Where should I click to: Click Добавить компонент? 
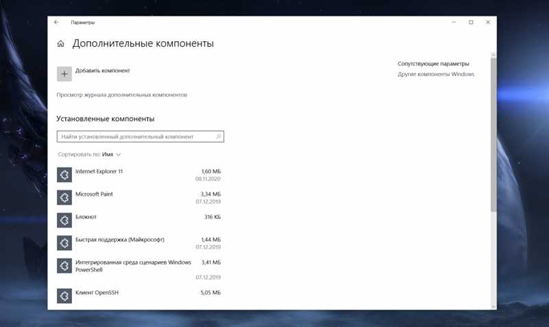coord(102,71)
